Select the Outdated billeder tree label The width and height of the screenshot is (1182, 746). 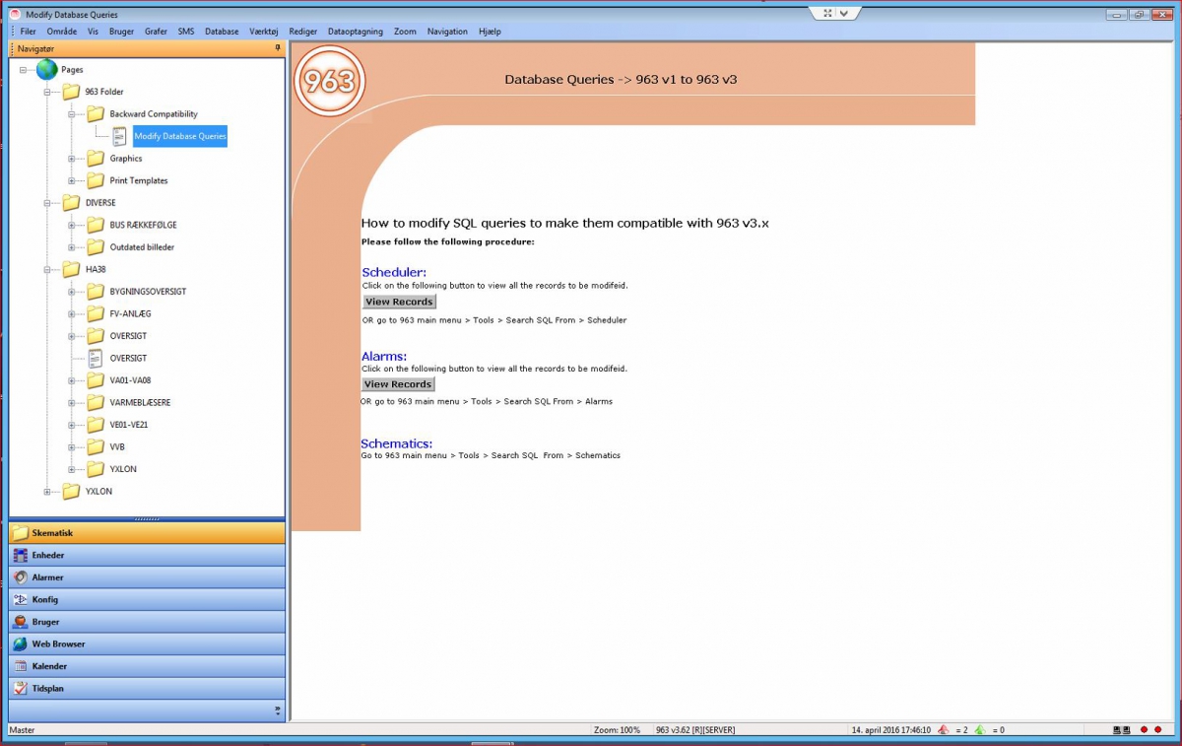142,247
